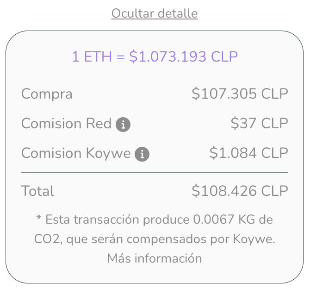Open the Más información link
The image size is (310, 289).
pos(155,258)
